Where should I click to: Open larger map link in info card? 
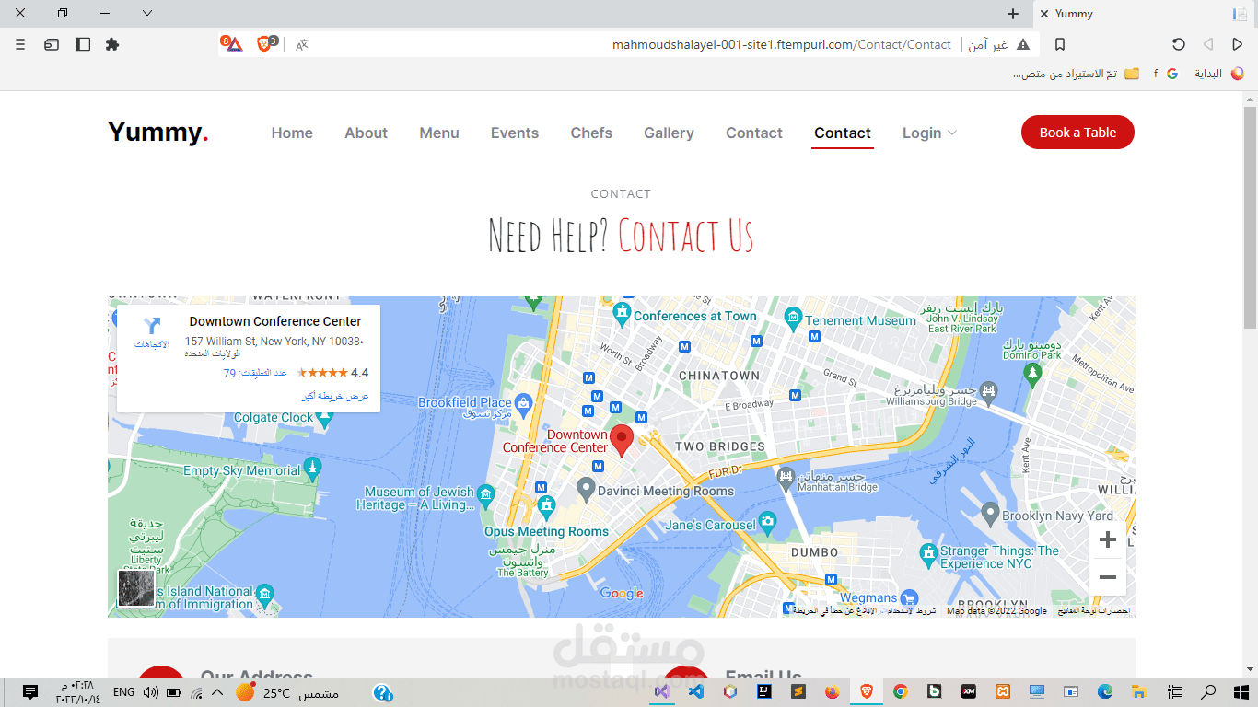tap(335, 396)
